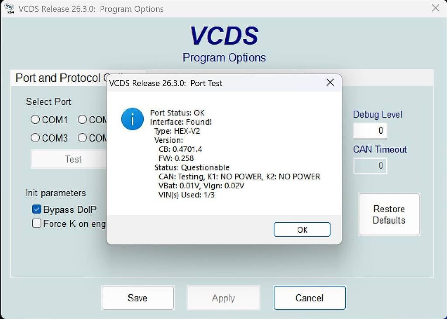Click the 'CB: 0.4701.4' version line
The image size is (447, 319).
coord(180,149)
